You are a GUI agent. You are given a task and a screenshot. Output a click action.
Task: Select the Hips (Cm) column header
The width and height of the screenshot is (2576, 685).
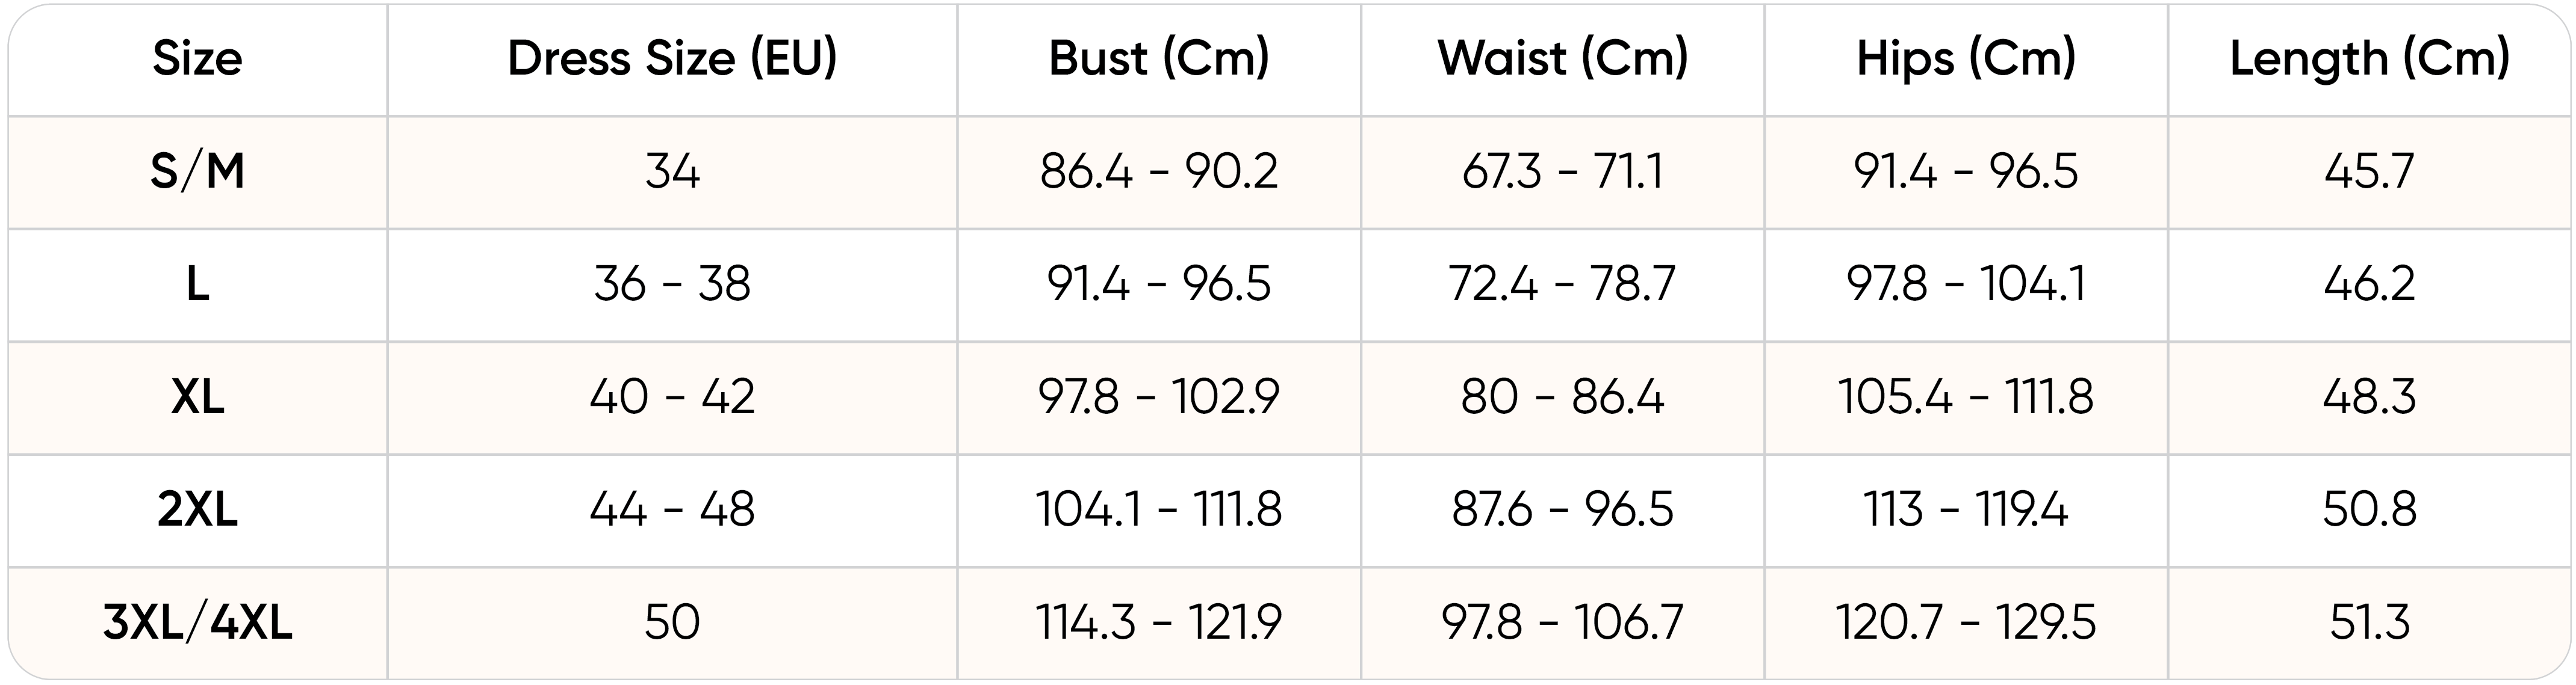coord(1966,59)
